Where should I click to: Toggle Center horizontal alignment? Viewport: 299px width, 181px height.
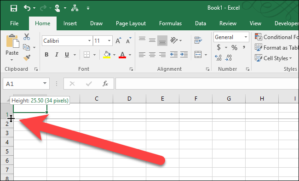[x=152, y=55]
